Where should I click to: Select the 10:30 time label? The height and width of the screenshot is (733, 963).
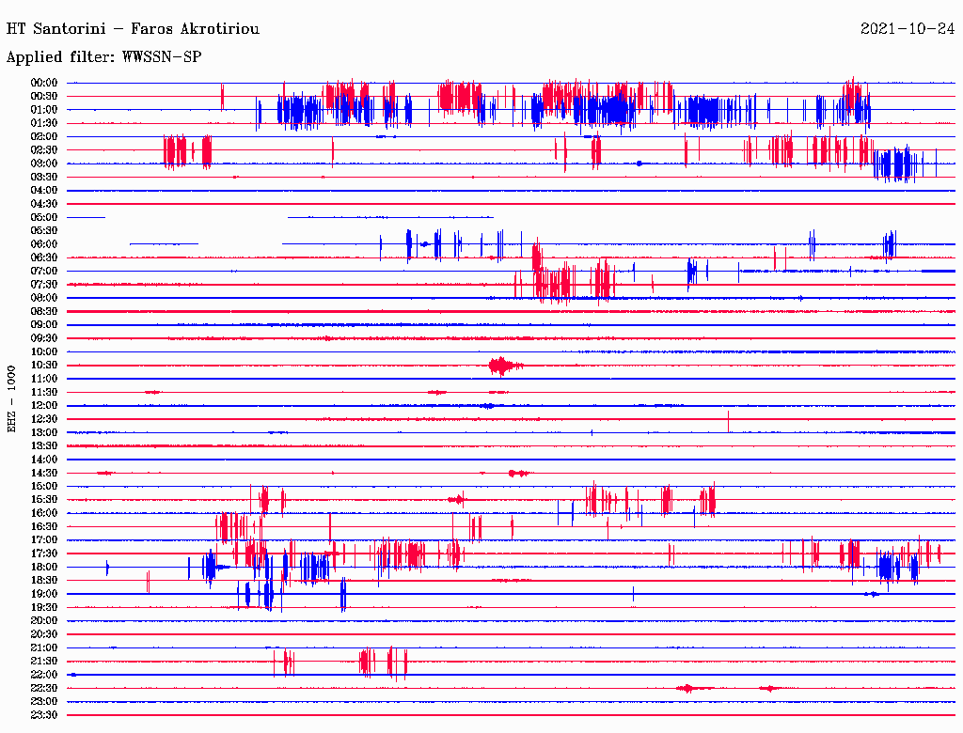(x=44, y=366)
